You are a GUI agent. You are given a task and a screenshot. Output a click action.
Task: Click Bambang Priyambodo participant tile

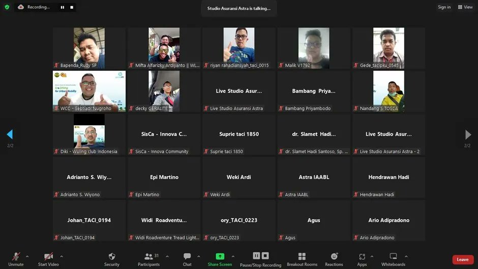click(314, 91)
